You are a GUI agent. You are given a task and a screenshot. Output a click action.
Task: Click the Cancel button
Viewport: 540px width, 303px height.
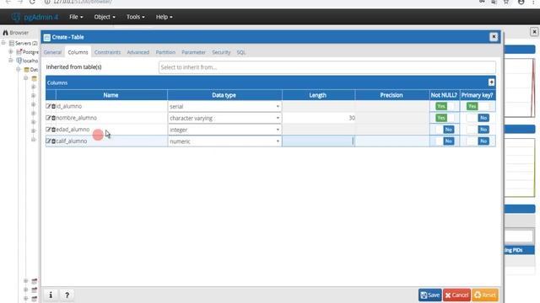tap(456, 295)
